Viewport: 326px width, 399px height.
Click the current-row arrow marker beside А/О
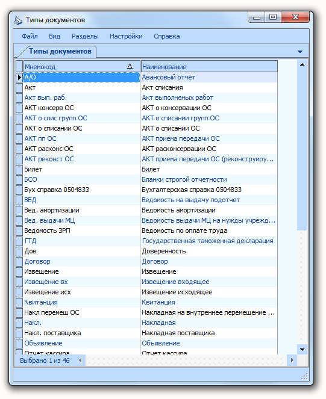coord(19,77)
